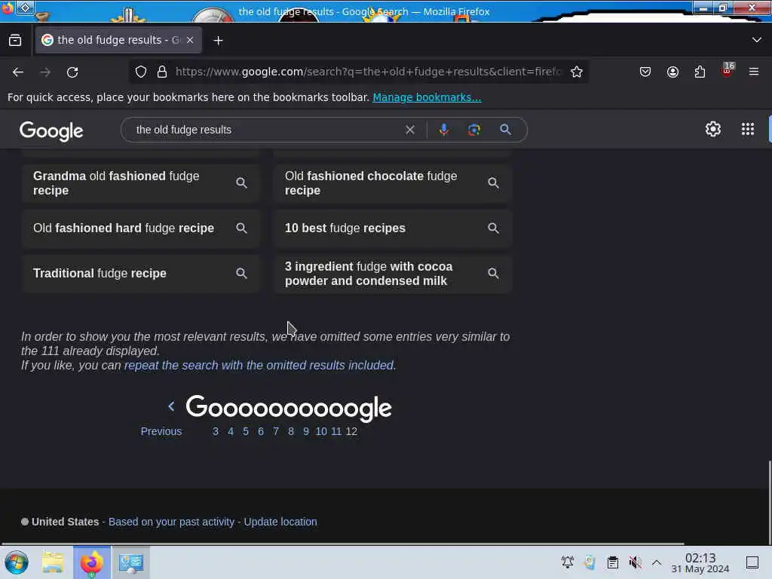Viewport: 772px width, 579px height.
Task: Go to Google home via logo
Action: [x=52, y=131]
